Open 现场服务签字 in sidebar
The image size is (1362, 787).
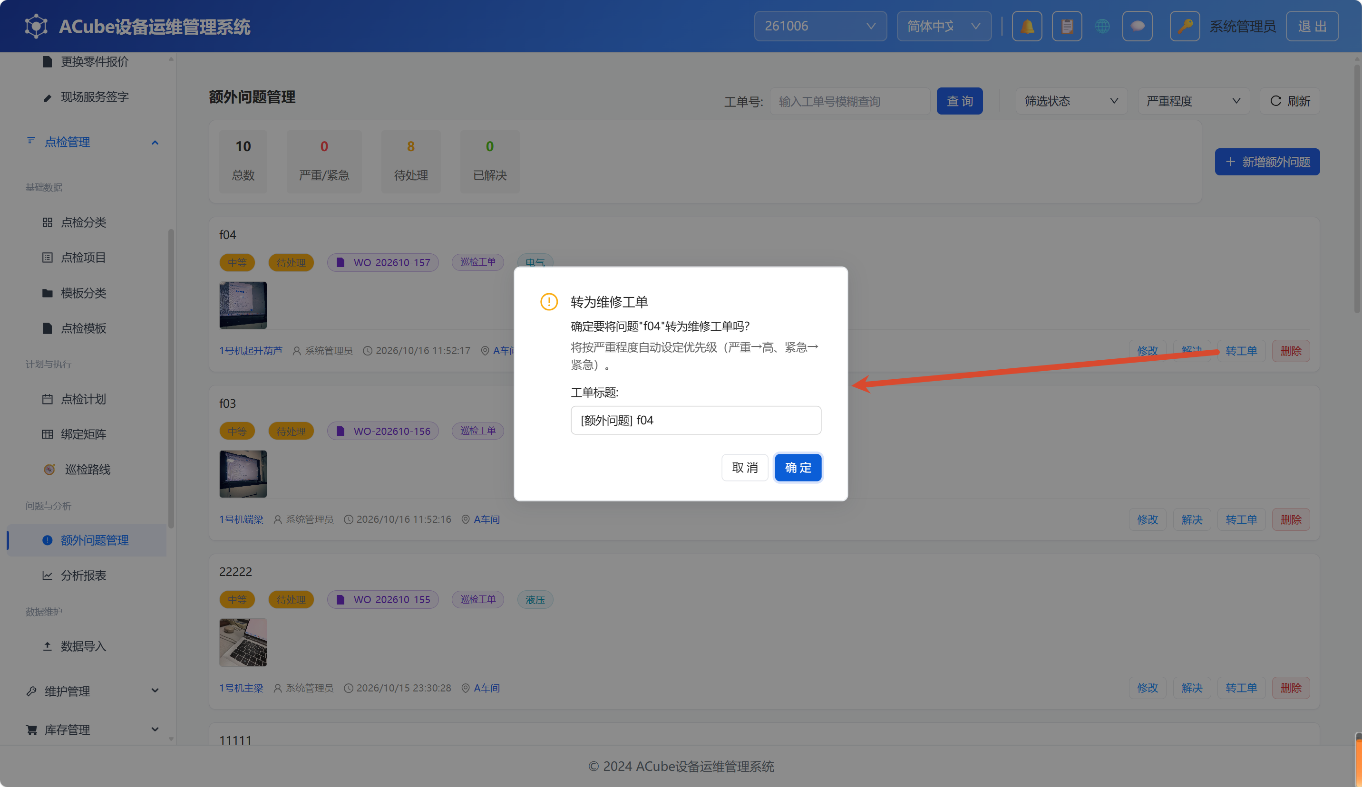point(95,96)
